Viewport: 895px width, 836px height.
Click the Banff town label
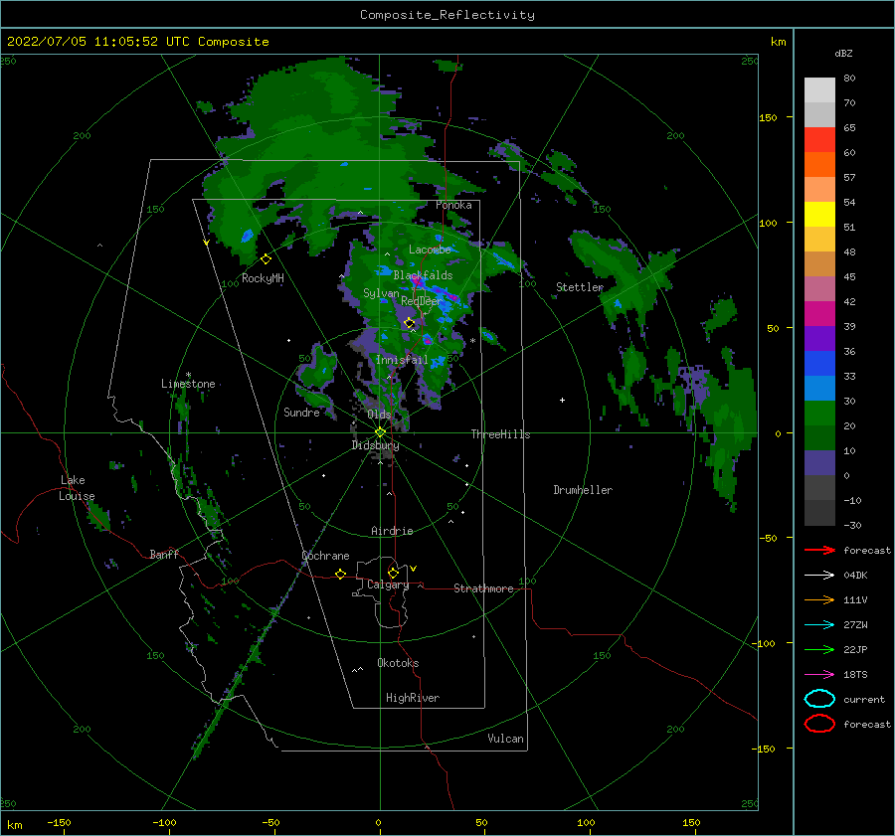pos(164,554)
